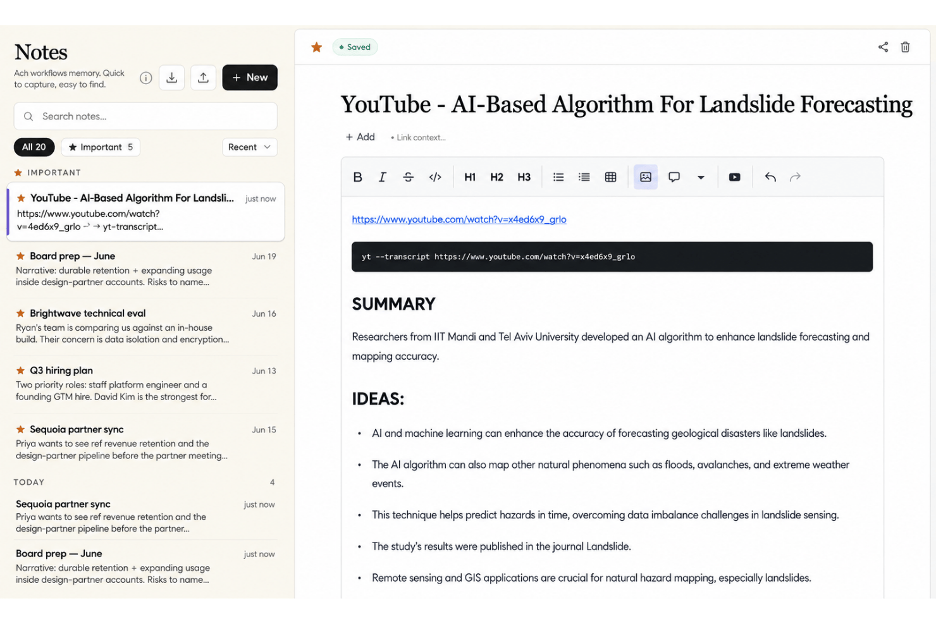Image resolution: width=936 pixels, height=624 pixels.
Task: Focus the Search notes field
Action: pos(145,116)
